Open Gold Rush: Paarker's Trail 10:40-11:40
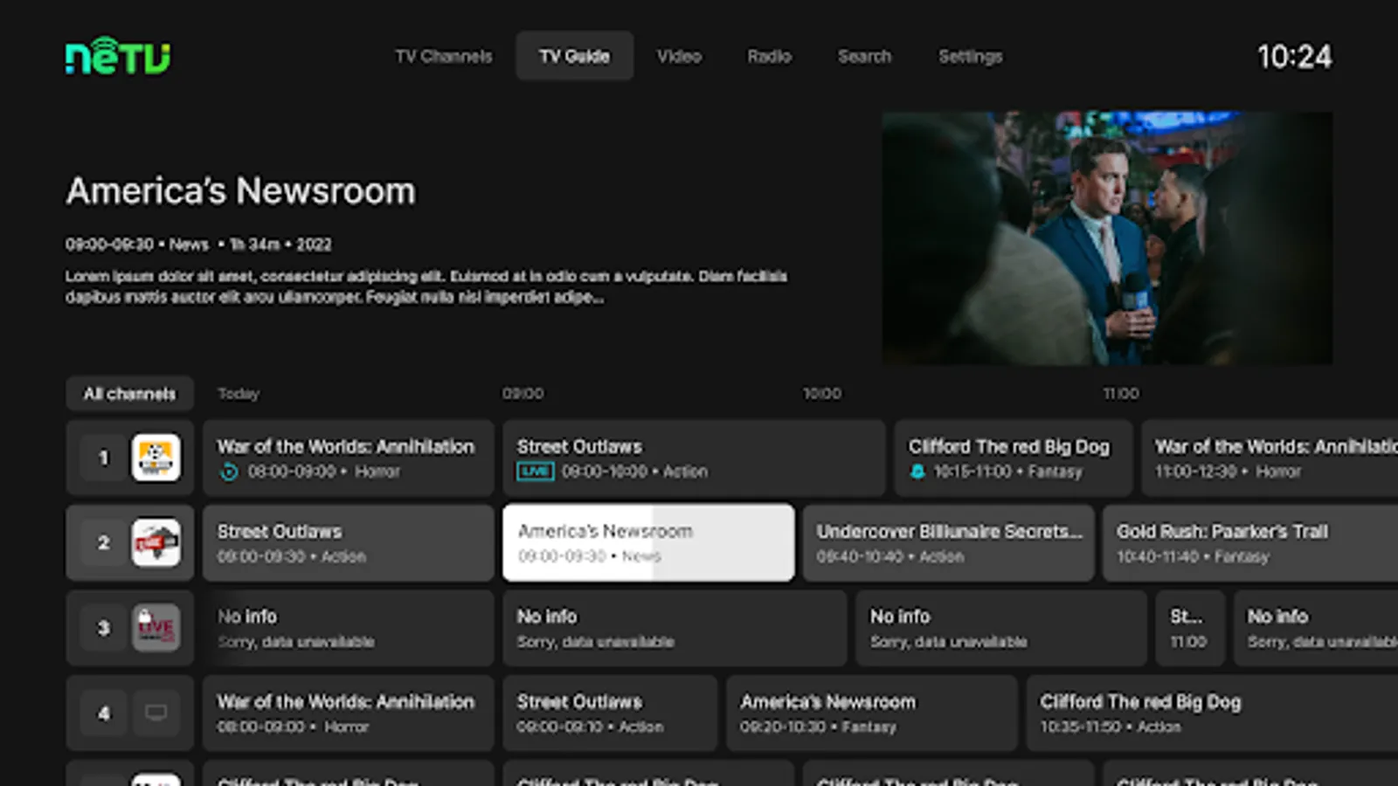Screen dimensions: 1398x786 [1250, 542]
